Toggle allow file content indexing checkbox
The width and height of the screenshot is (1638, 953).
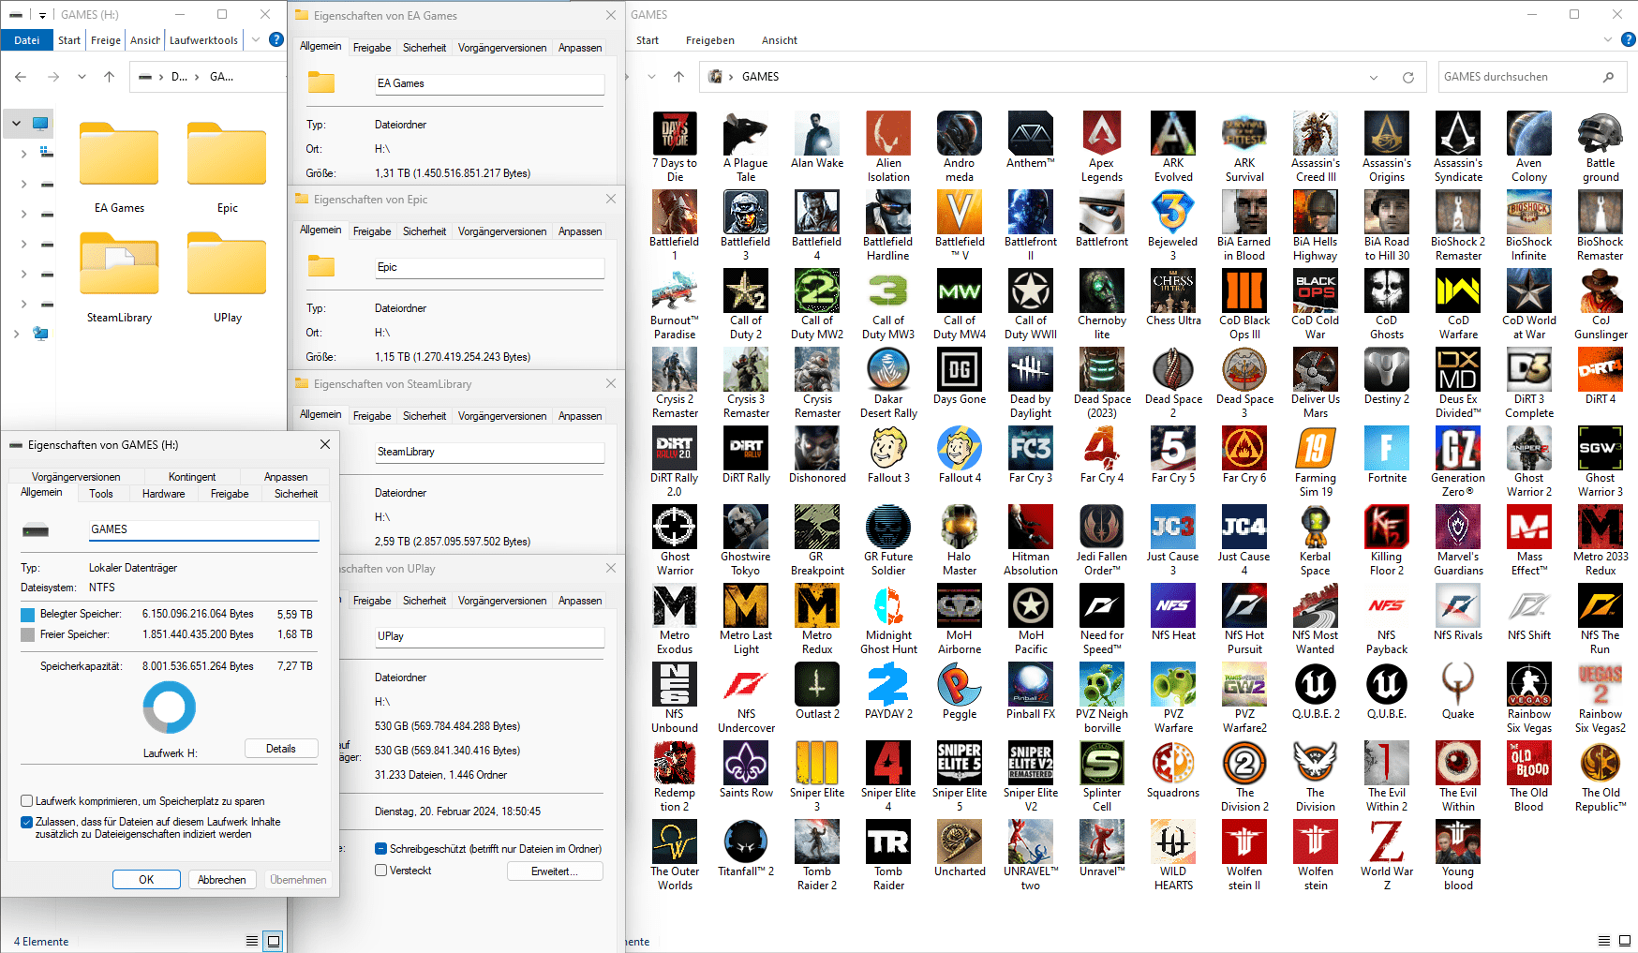point(27,822)
